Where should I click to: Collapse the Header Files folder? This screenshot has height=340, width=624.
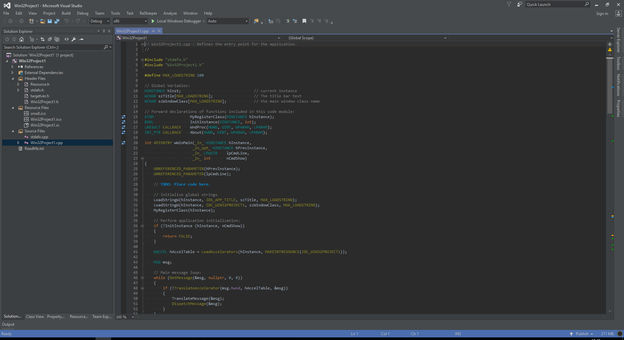click(13, 79)
